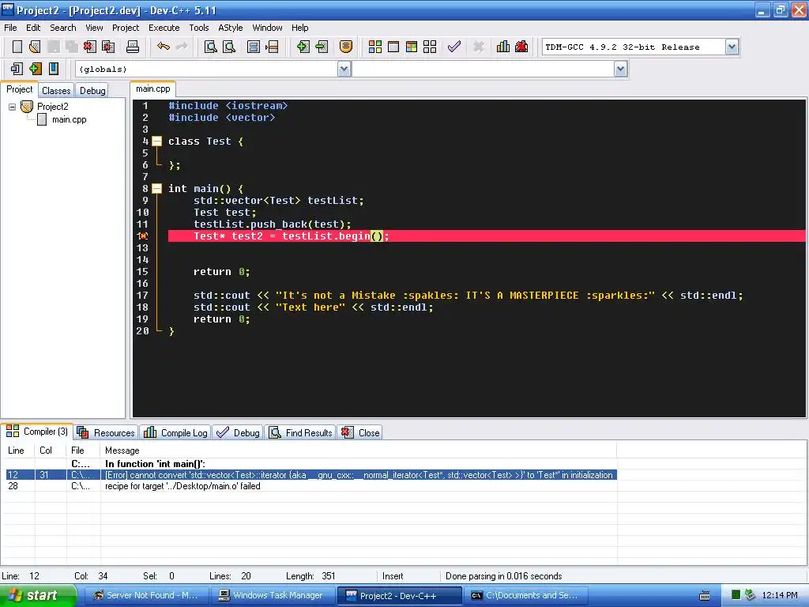Click the Project options icon

tap(346, 47)
